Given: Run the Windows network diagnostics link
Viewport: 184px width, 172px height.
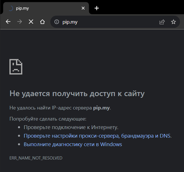Looking at the screenshot, I should (73, 144).
